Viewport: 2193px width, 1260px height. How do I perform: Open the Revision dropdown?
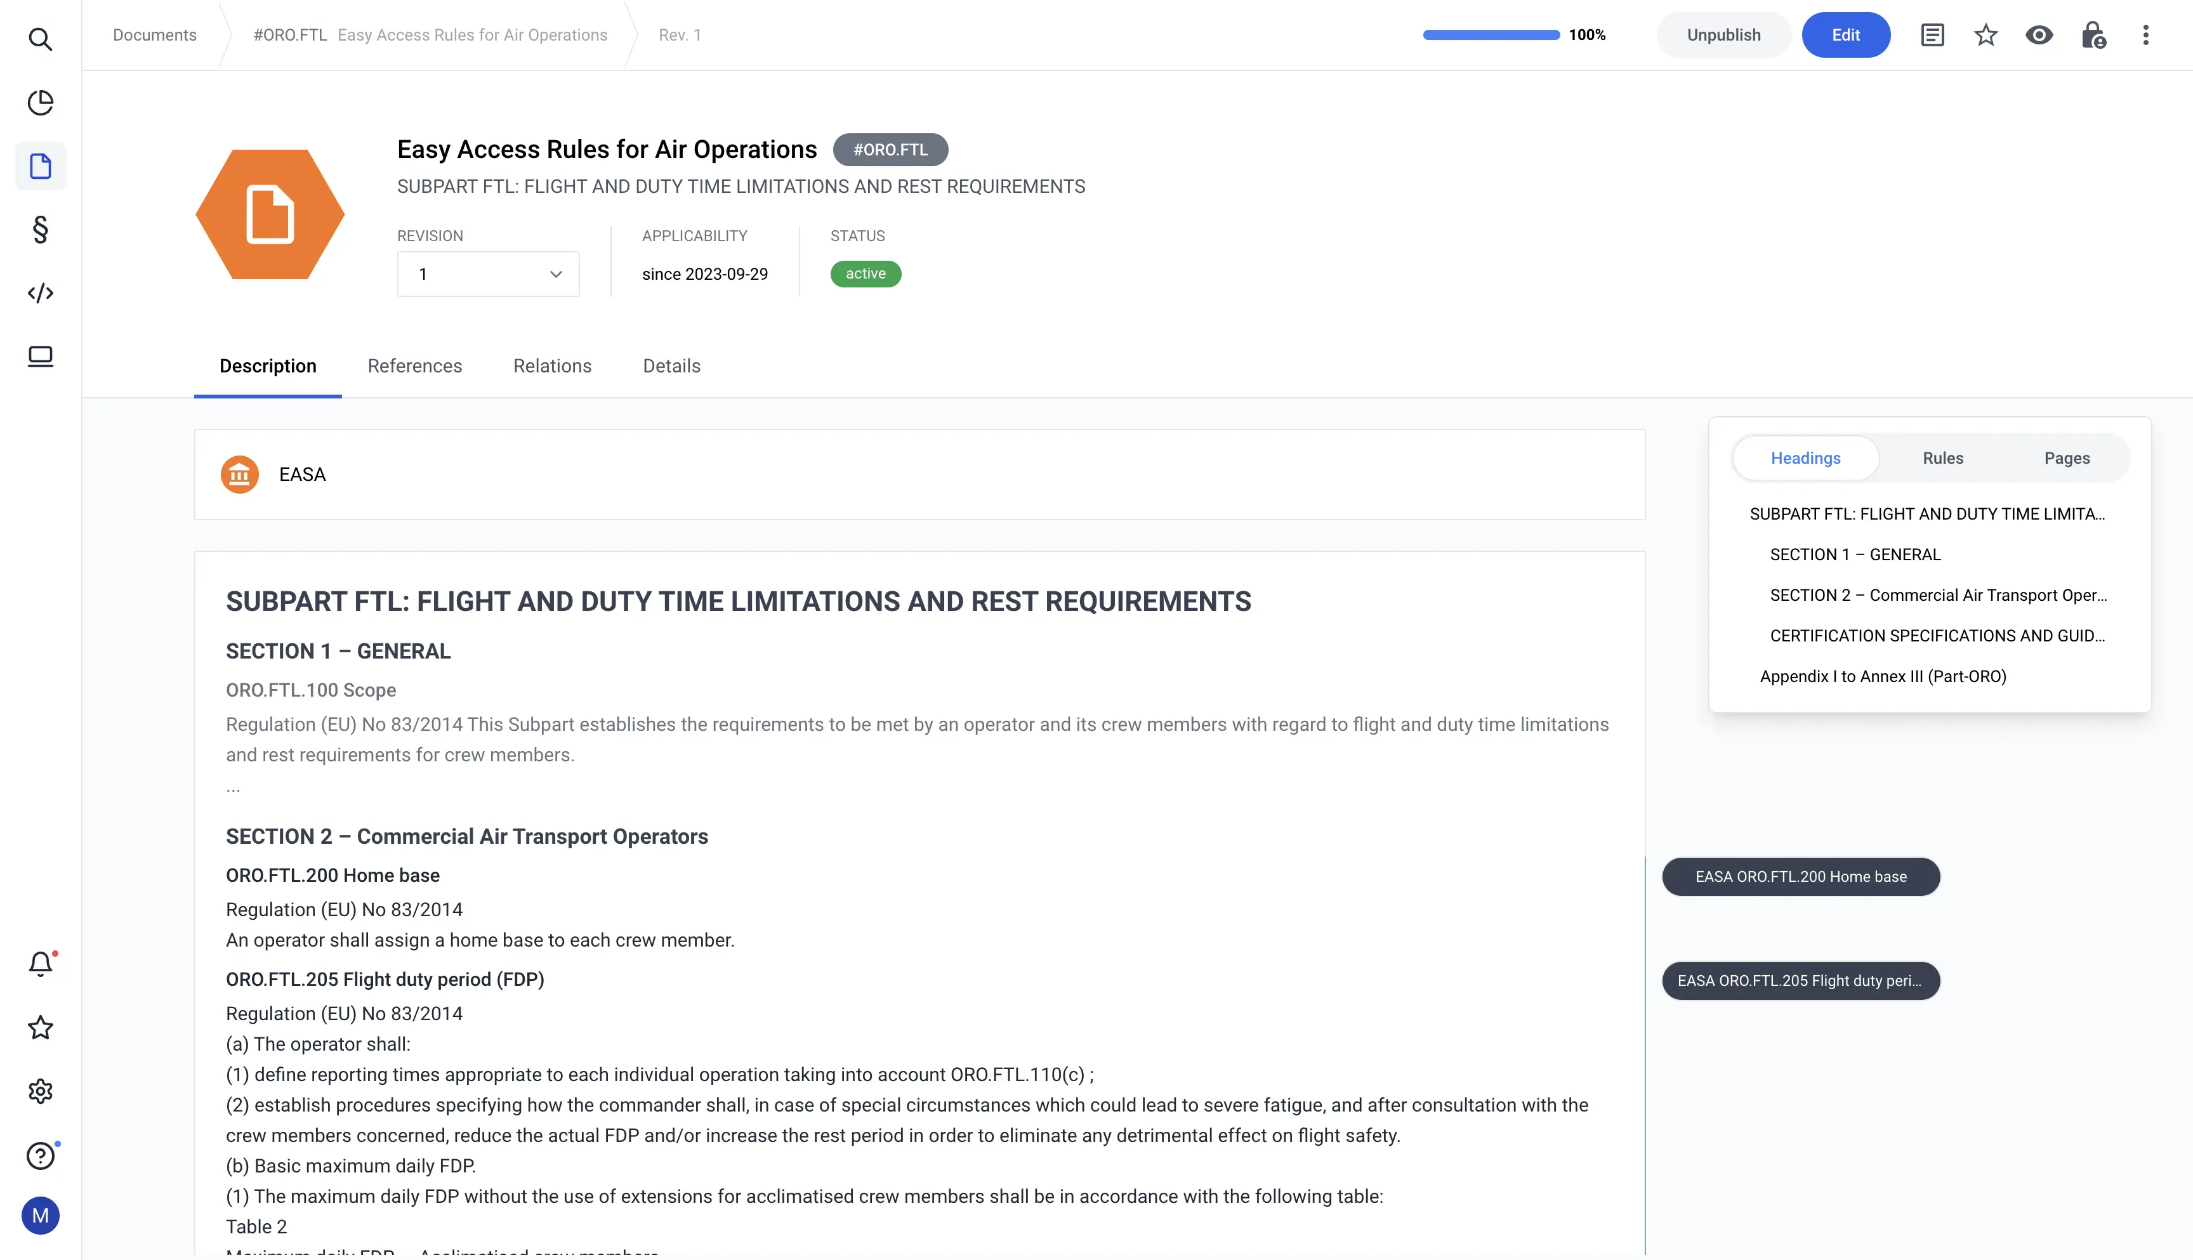[488, 274]
